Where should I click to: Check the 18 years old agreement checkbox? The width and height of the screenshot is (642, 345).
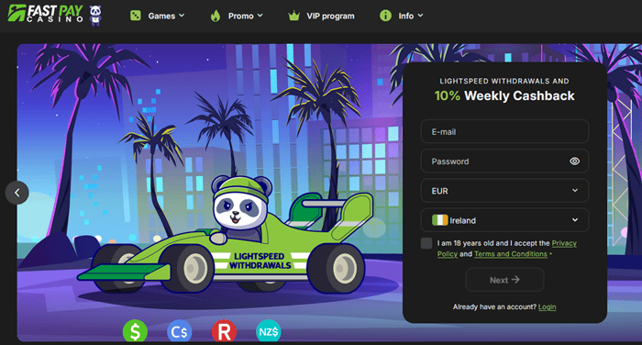pos(426,243)
